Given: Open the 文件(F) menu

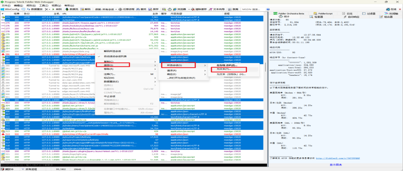Looking at the screenshot, I should click(5, 5).
